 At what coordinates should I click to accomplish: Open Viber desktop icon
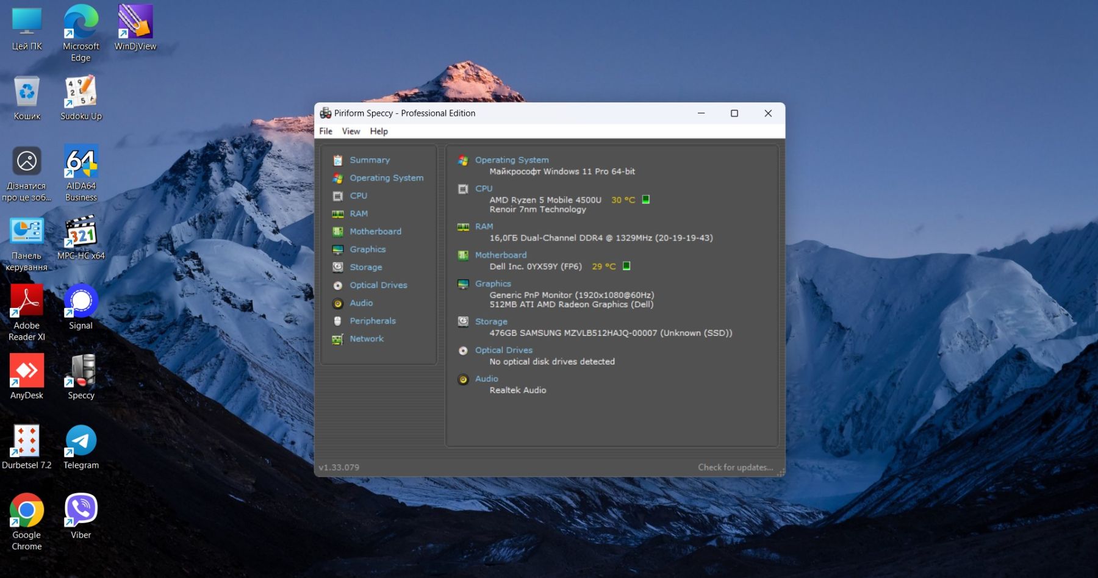point(81,516)
